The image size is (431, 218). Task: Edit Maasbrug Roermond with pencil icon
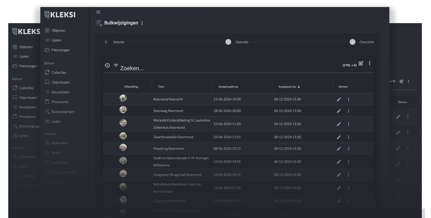point(339,149)
